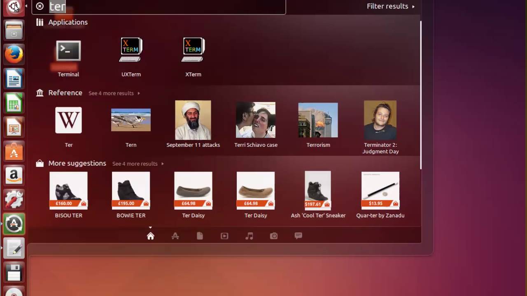Switch to the Photos lens

point(274,236)
